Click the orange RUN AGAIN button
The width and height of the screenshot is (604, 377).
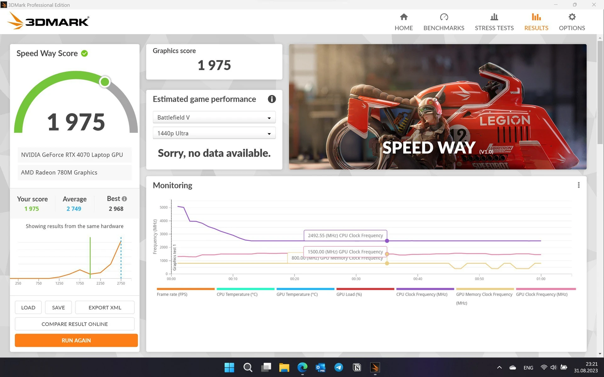click(x=76, y=340)
